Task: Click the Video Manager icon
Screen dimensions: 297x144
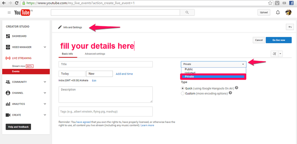Action: 8,47
